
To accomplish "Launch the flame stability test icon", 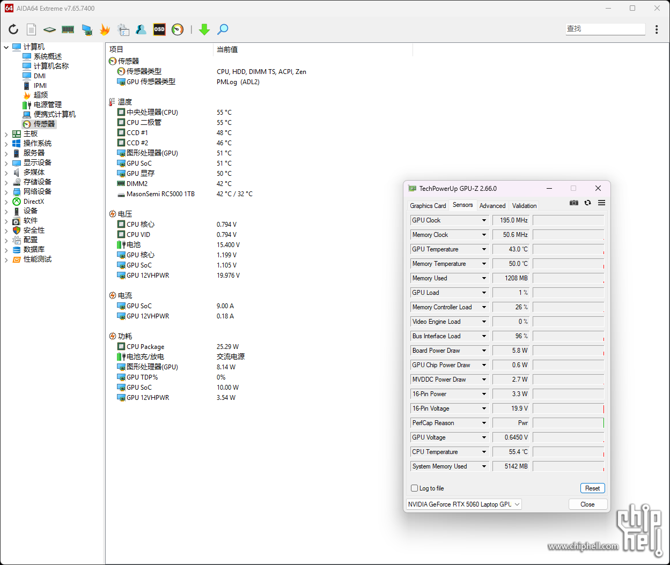I will [105, 29].
